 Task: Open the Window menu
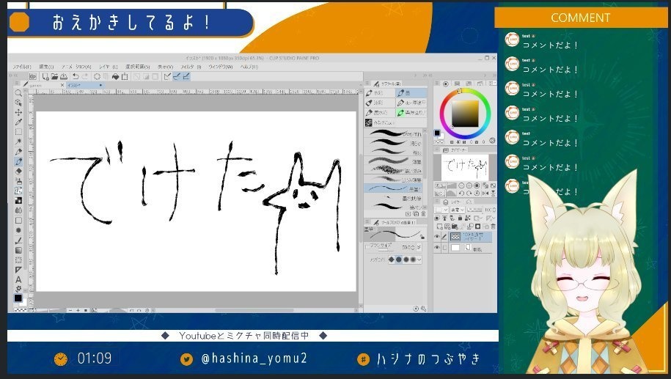coord(220,67)
